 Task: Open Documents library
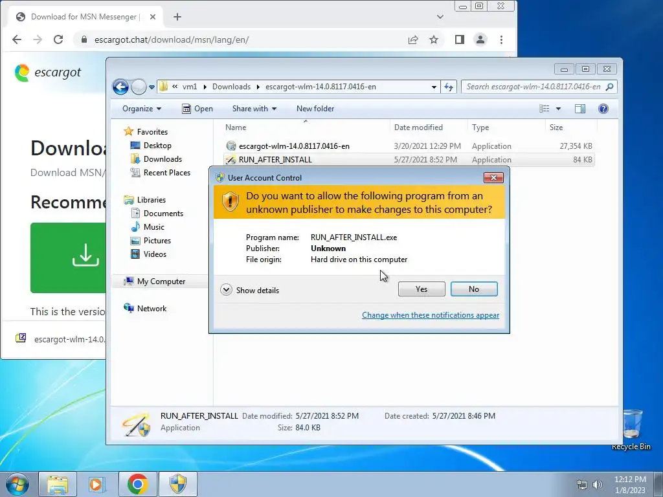click(157, 214)
